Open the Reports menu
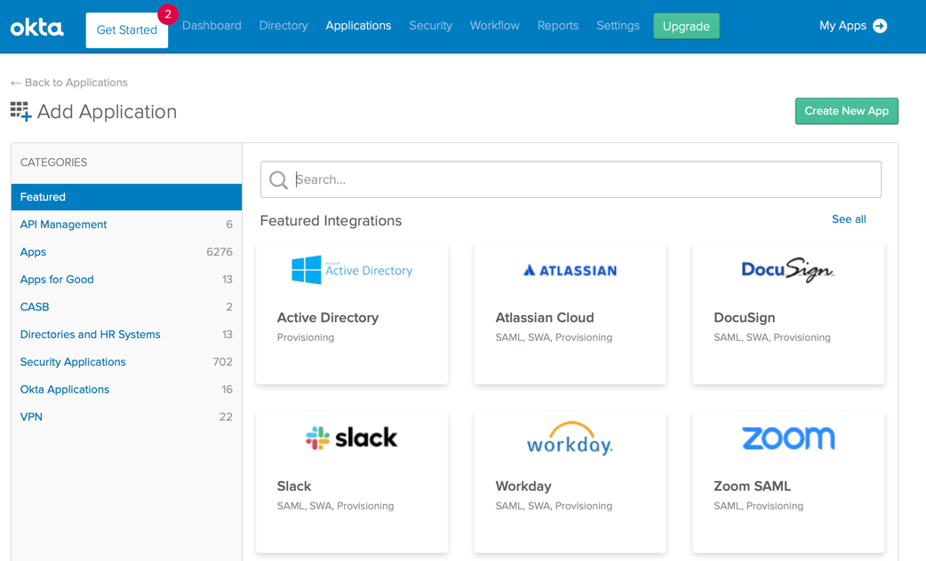This screenshot has height=561, width=926. (557, 26)
